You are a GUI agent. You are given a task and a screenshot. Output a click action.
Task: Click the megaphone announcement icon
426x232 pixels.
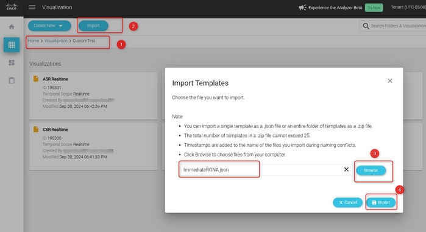point(302,7)
